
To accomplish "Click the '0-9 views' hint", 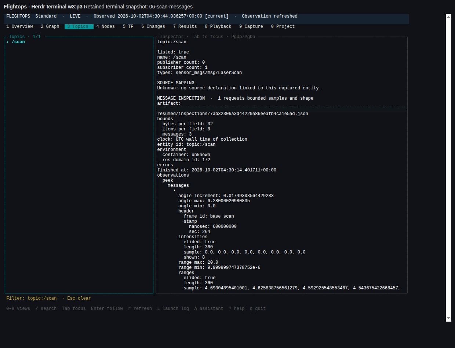I will click(x=18, y=308).
